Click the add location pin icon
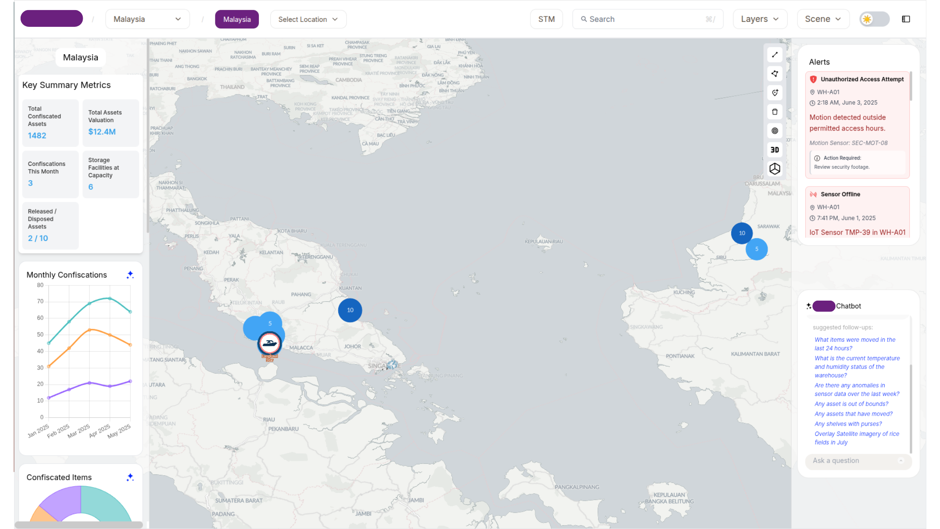940x529 pixels. coord(775,93)
